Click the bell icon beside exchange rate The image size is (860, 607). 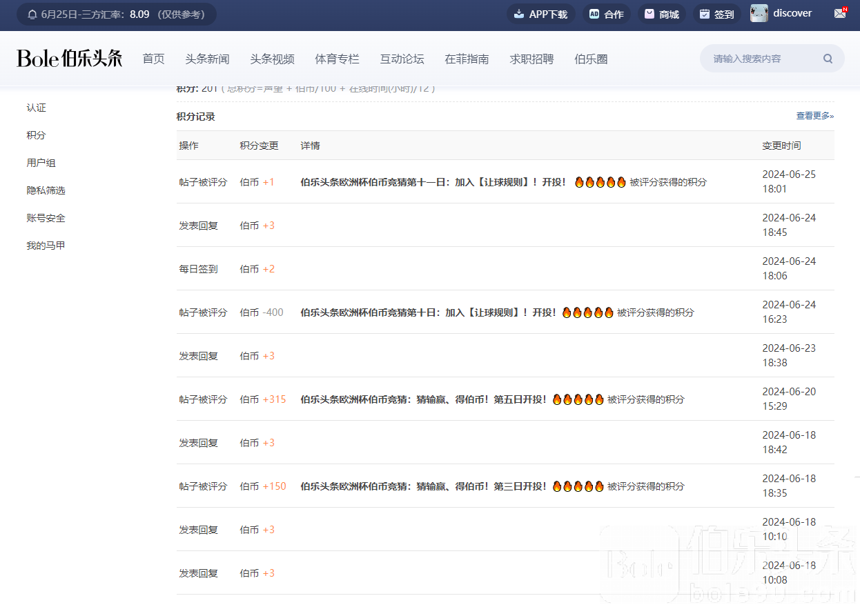[x=32, y=14]
